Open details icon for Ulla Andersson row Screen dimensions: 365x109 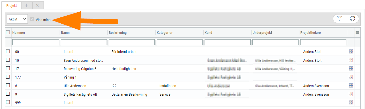[x=351, y=85]
